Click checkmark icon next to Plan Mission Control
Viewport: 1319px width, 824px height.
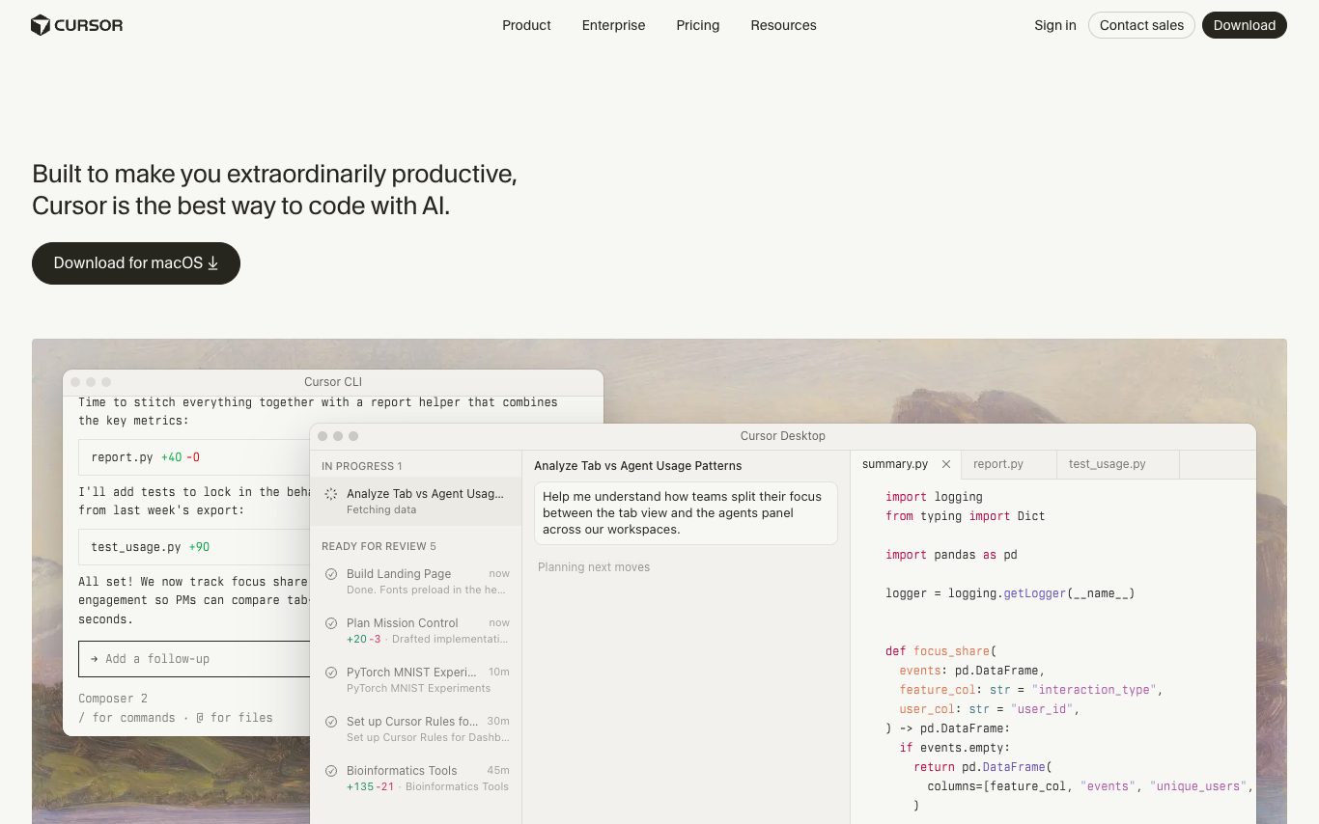(x=331, y=623)
